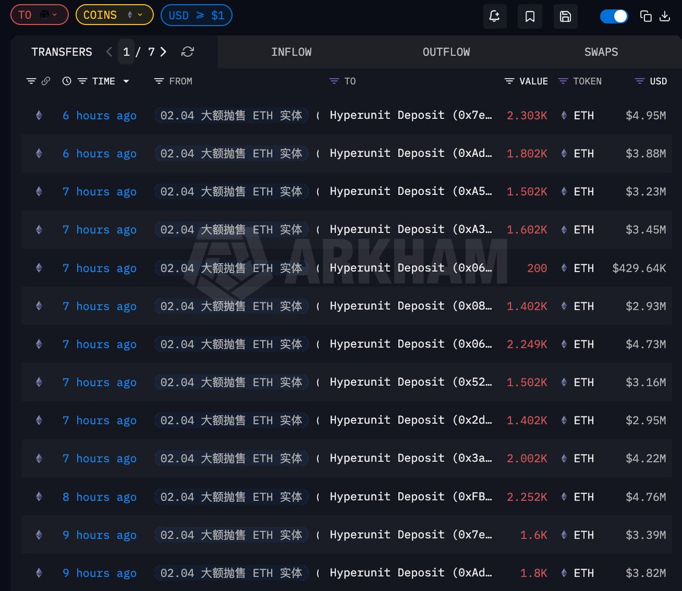Toggle the TOKEN column filter
The width and height of the screenshot is (682, 591).
point(563,81)
